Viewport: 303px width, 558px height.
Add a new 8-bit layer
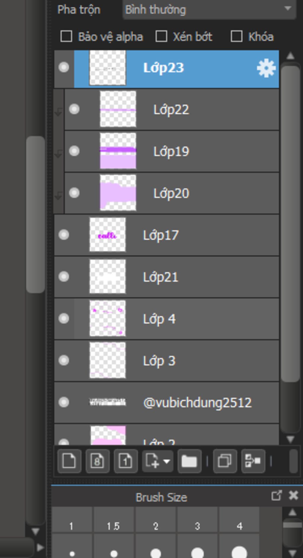click(x=98, y=461)
